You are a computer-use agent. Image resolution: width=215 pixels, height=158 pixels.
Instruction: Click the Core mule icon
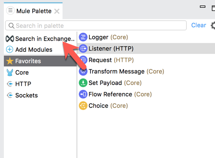(x=10, y=73)
